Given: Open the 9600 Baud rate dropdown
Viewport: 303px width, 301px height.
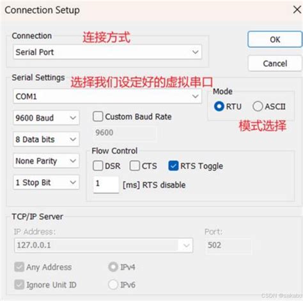Looking at the screenshot, I should point(46,118).
